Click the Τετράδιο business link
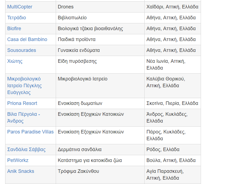The image size is (226, 184). click(x=17, y=18)
